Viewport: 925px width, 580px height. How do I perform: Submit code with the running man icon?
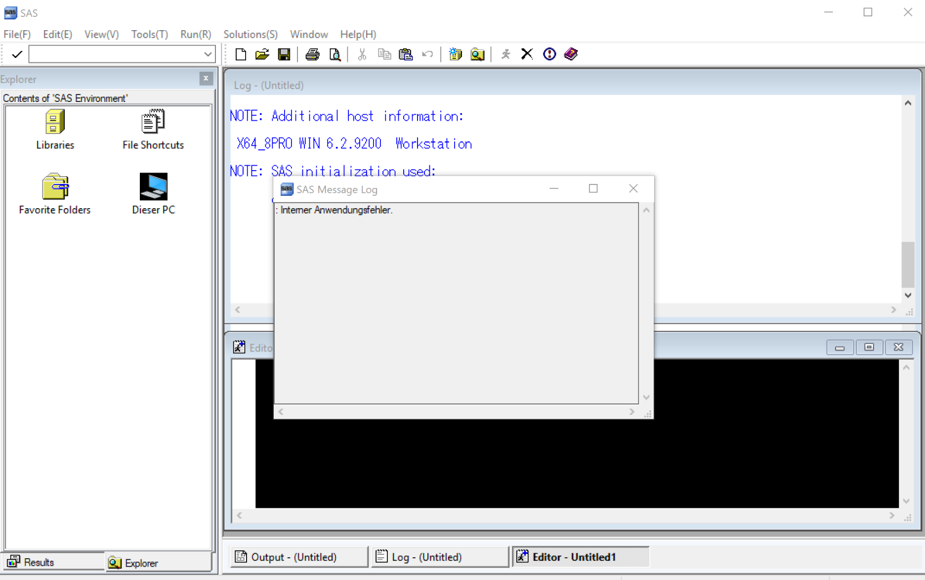tap(505, 54)
